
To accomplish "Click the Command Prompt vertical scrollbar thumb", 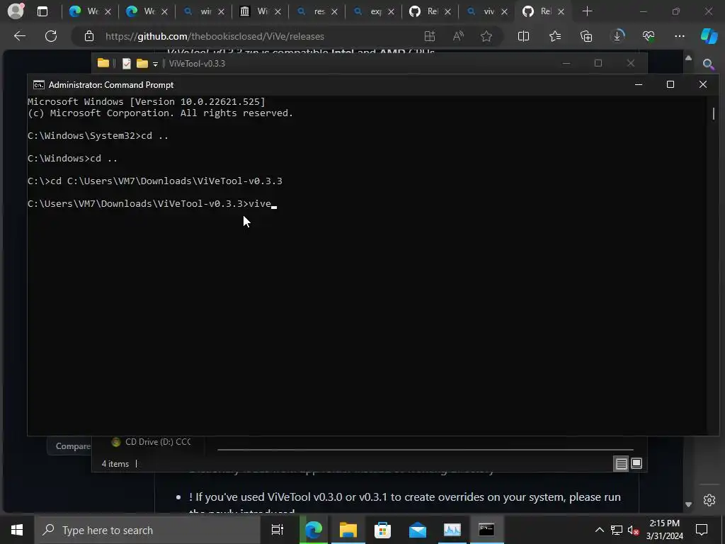I will pos(714,113).
